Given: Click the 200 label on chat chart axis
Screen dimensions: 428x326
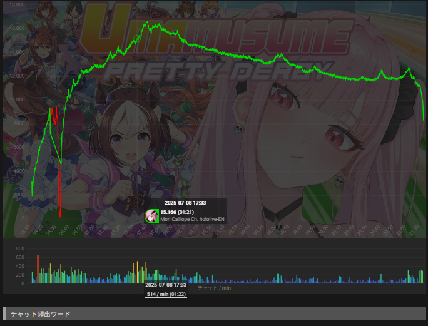Looking at the screenshot, I should pos(20,275).
